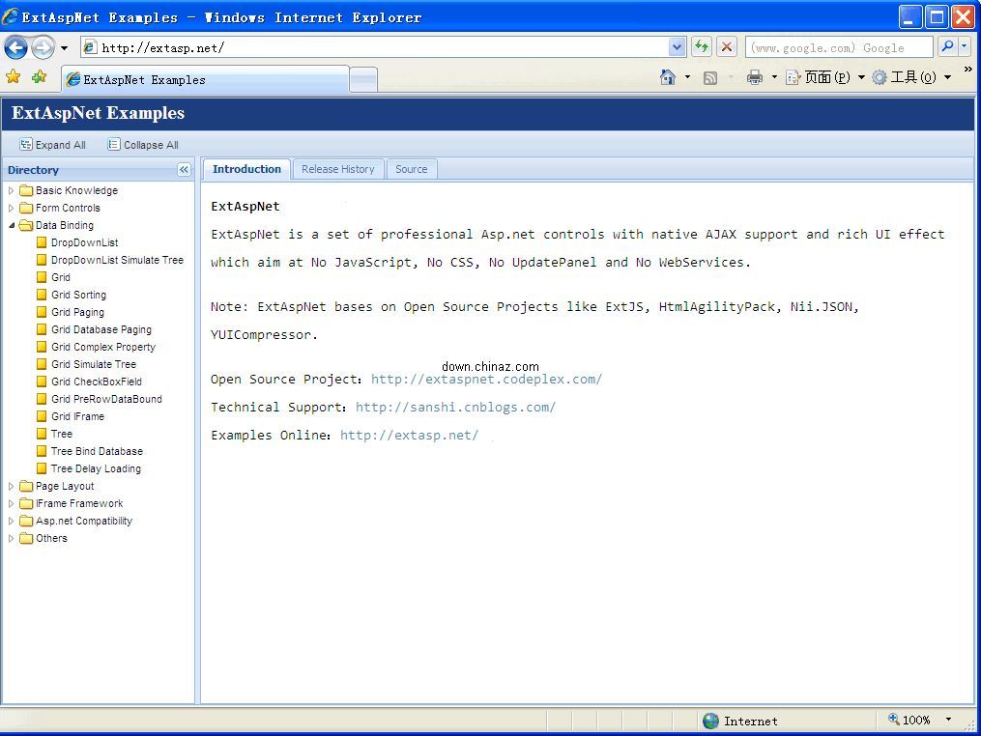The image size is (981, 736).
Task: Click the RSS feeds icon
Action: (x=710, y=77)
